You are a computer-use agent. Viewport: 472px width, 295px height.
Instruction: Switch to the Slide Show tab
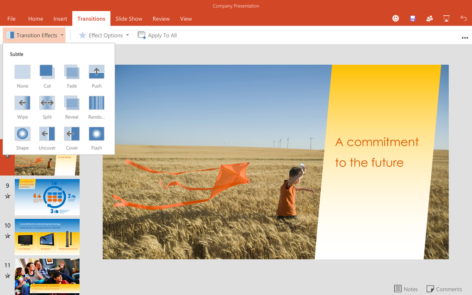point(129,18)
